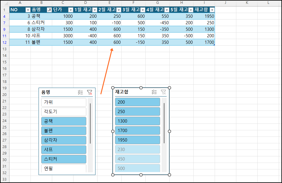Click the 볼펜 cell in column B
Viewport: 282px width, 183px height.
(x=41, y=42)
